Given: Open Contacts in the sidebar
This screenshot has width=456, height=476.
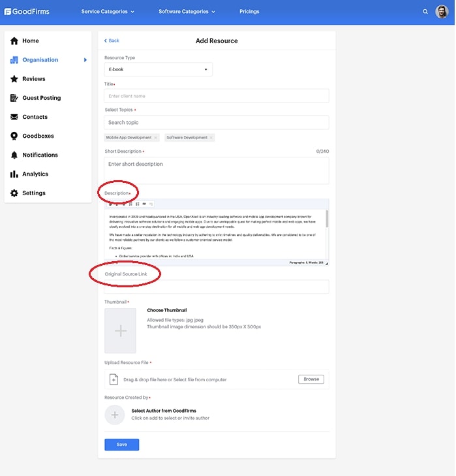Looking at the screenshot, I should point(35,117).
